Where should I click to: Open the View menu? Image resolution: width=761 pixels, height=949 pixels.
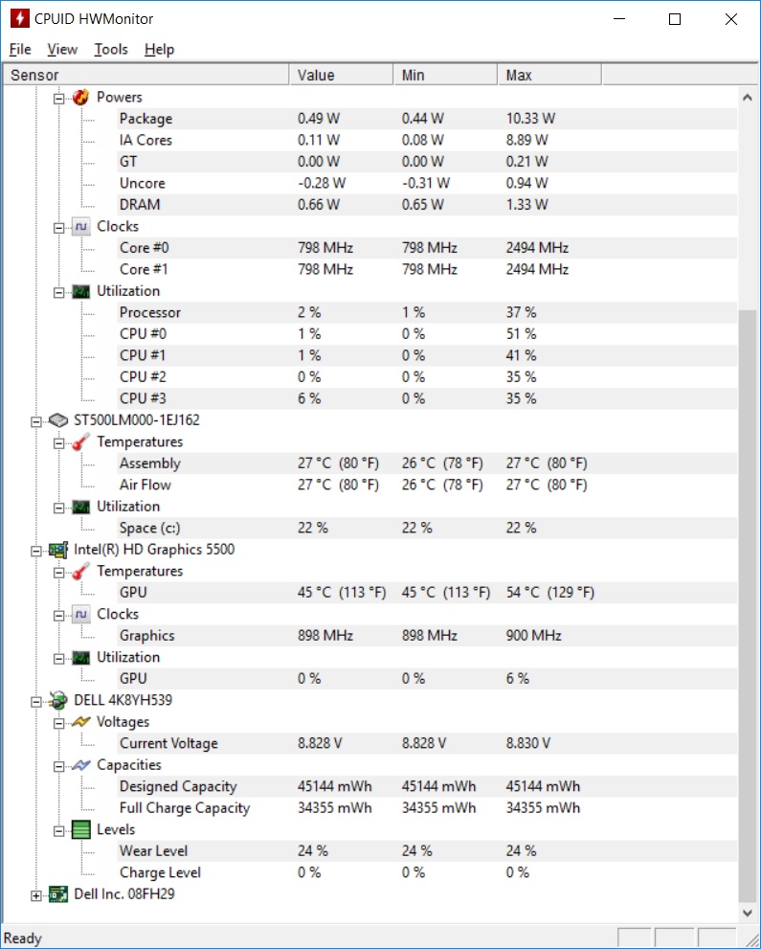point(62,49)
